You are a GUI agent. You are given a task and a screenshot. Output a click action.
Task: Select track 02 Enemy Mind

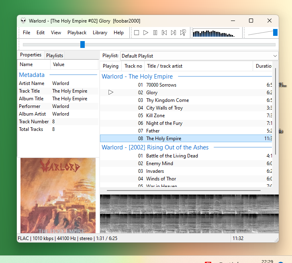[x=186, y=164]
